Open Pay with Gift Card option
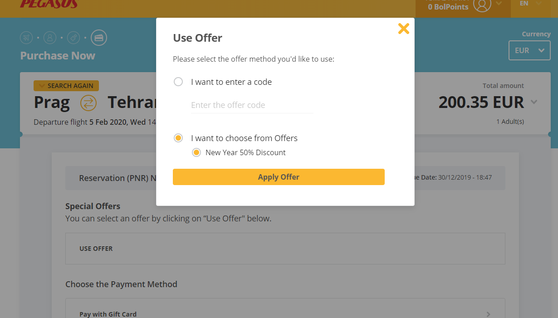 [x=285, y=311]
